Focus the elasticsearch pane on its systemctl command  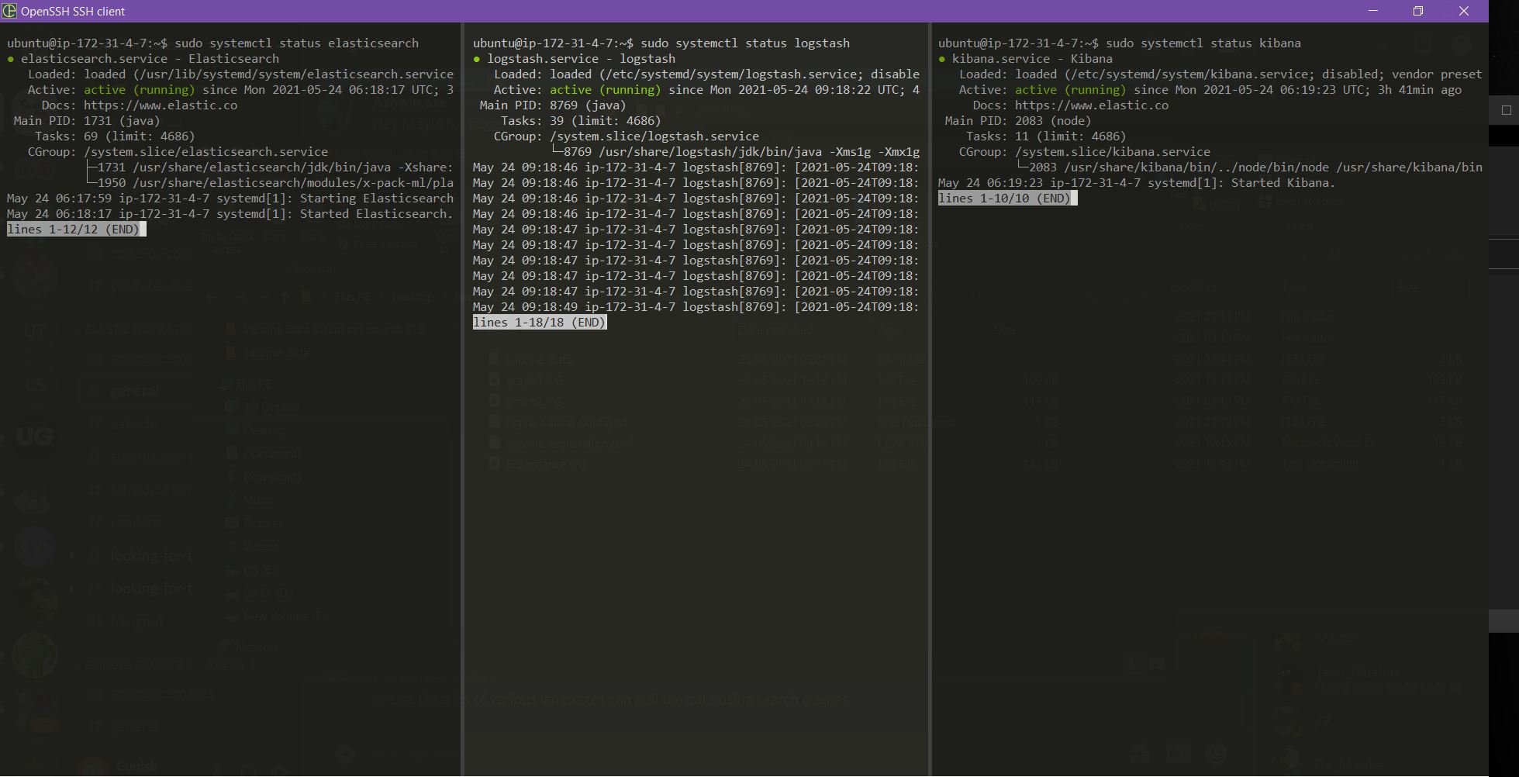point(296,43)
